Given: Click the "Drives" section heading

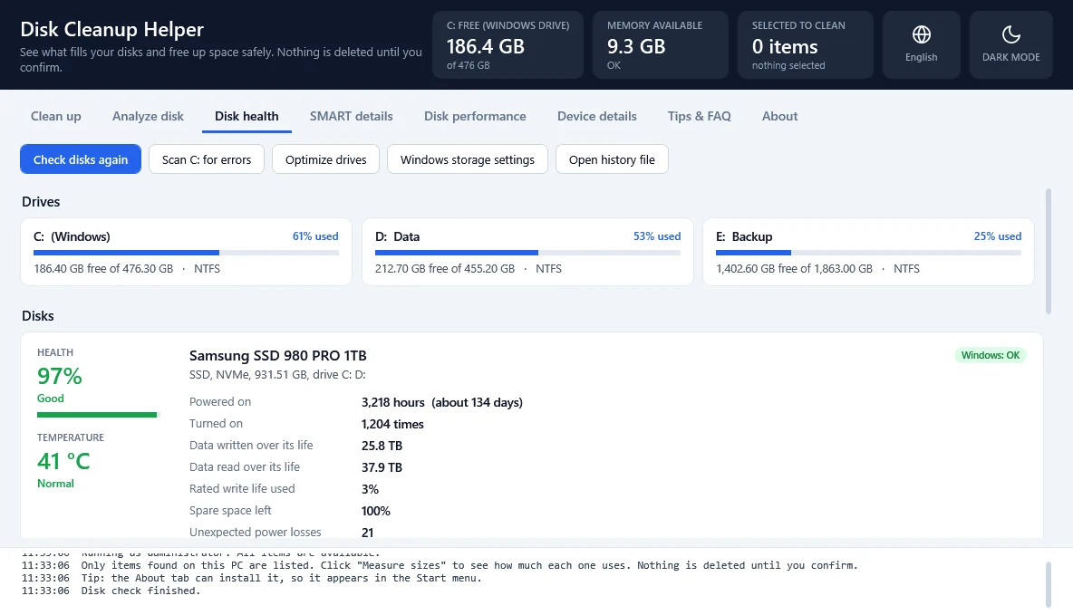Looking at the screenshot, I should [41, 202].
